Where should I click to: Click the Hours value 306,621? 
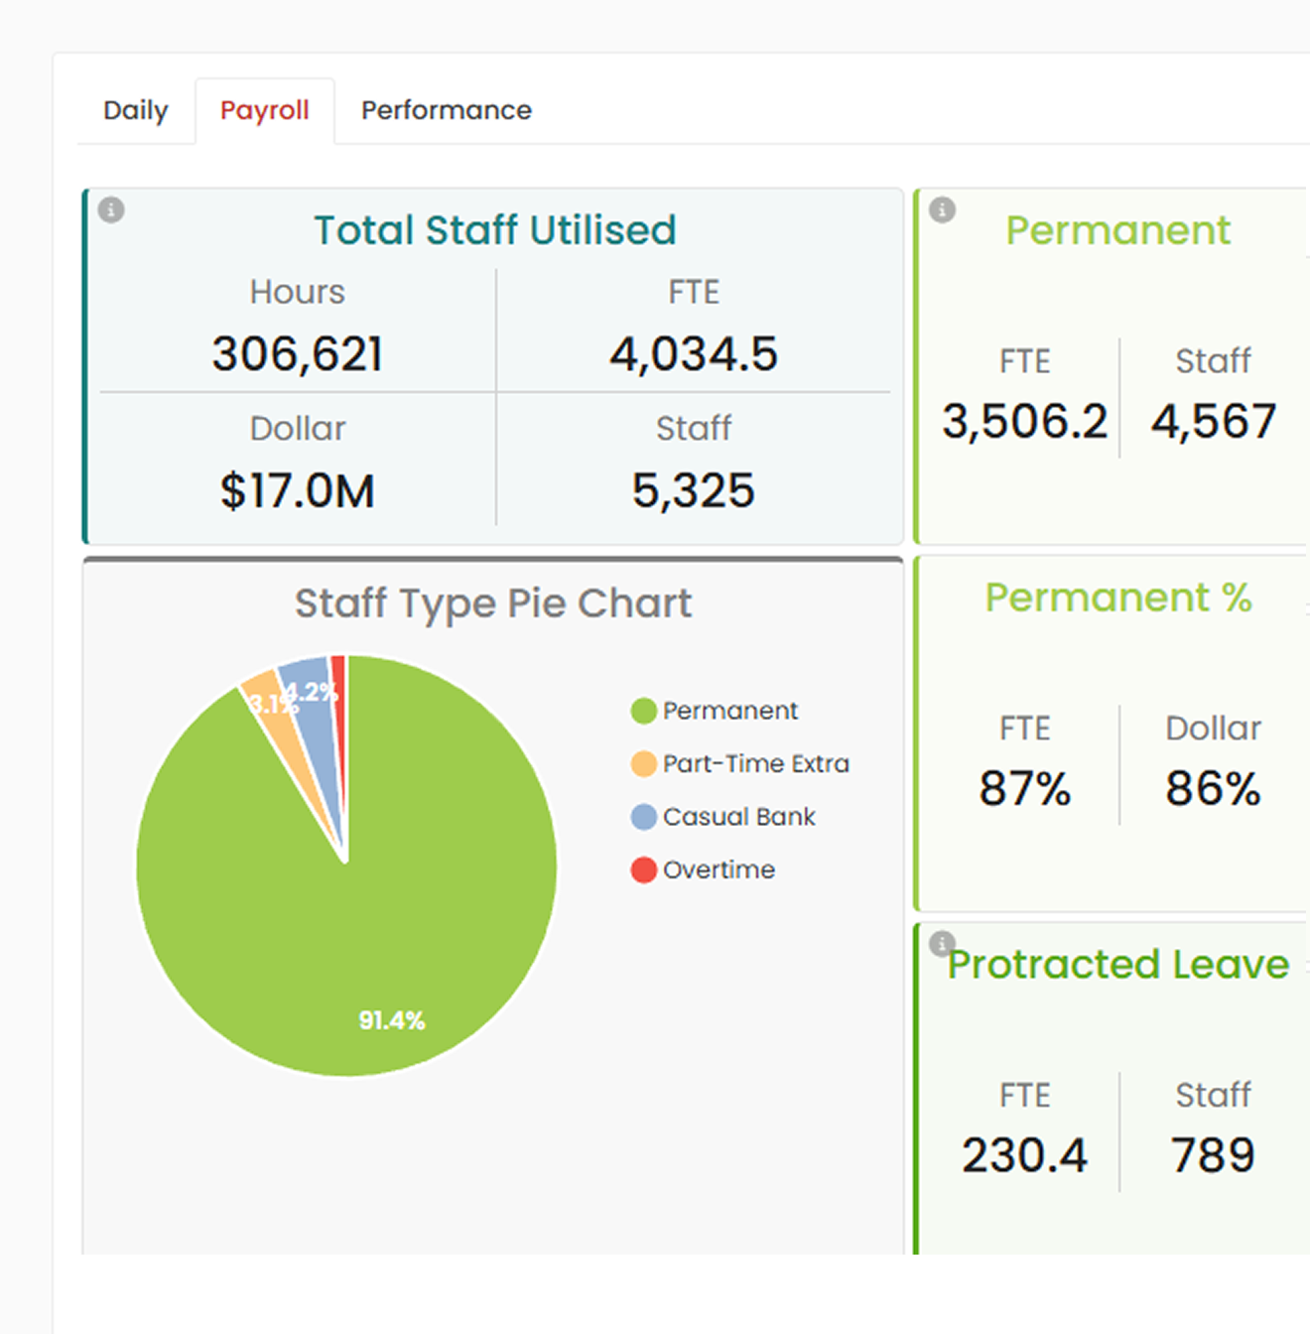pos(298,354)
